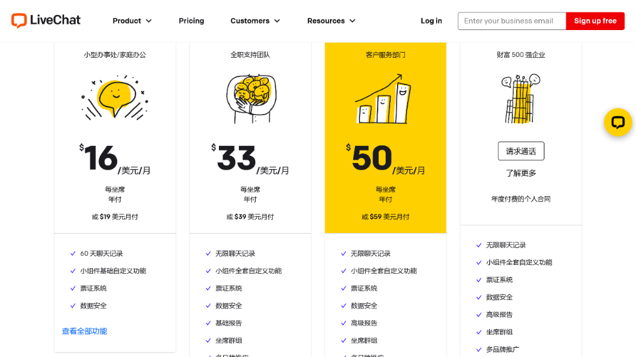Click the LiveChat logo icon
The image size is (636, 357).
pos(19,21)
